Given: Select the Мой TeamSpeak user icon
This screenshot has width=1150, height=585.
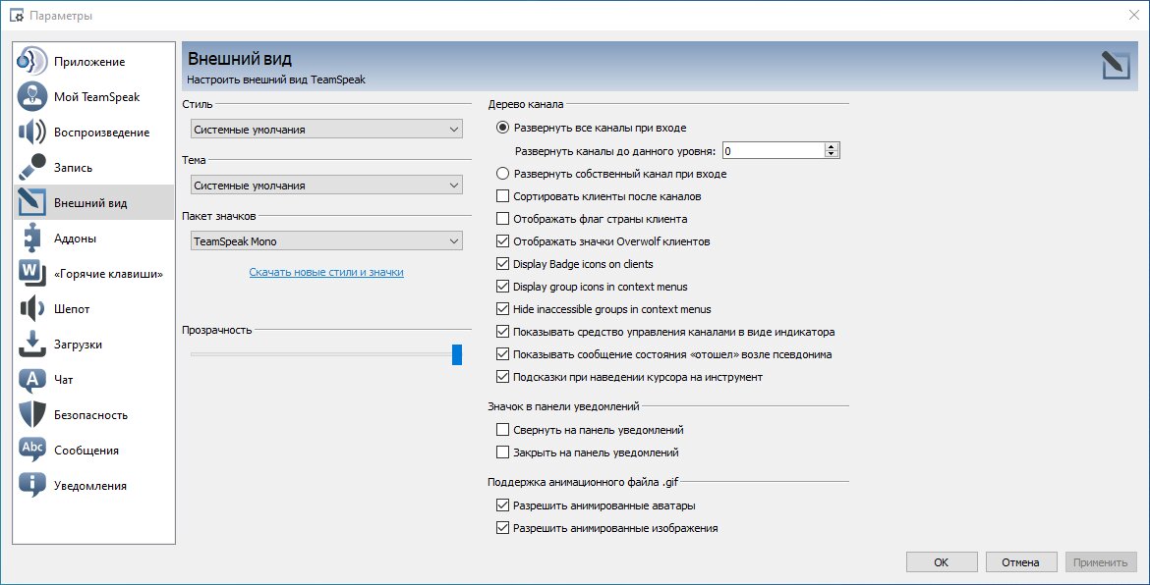Looking at the screenshot, I should [31, 96].
